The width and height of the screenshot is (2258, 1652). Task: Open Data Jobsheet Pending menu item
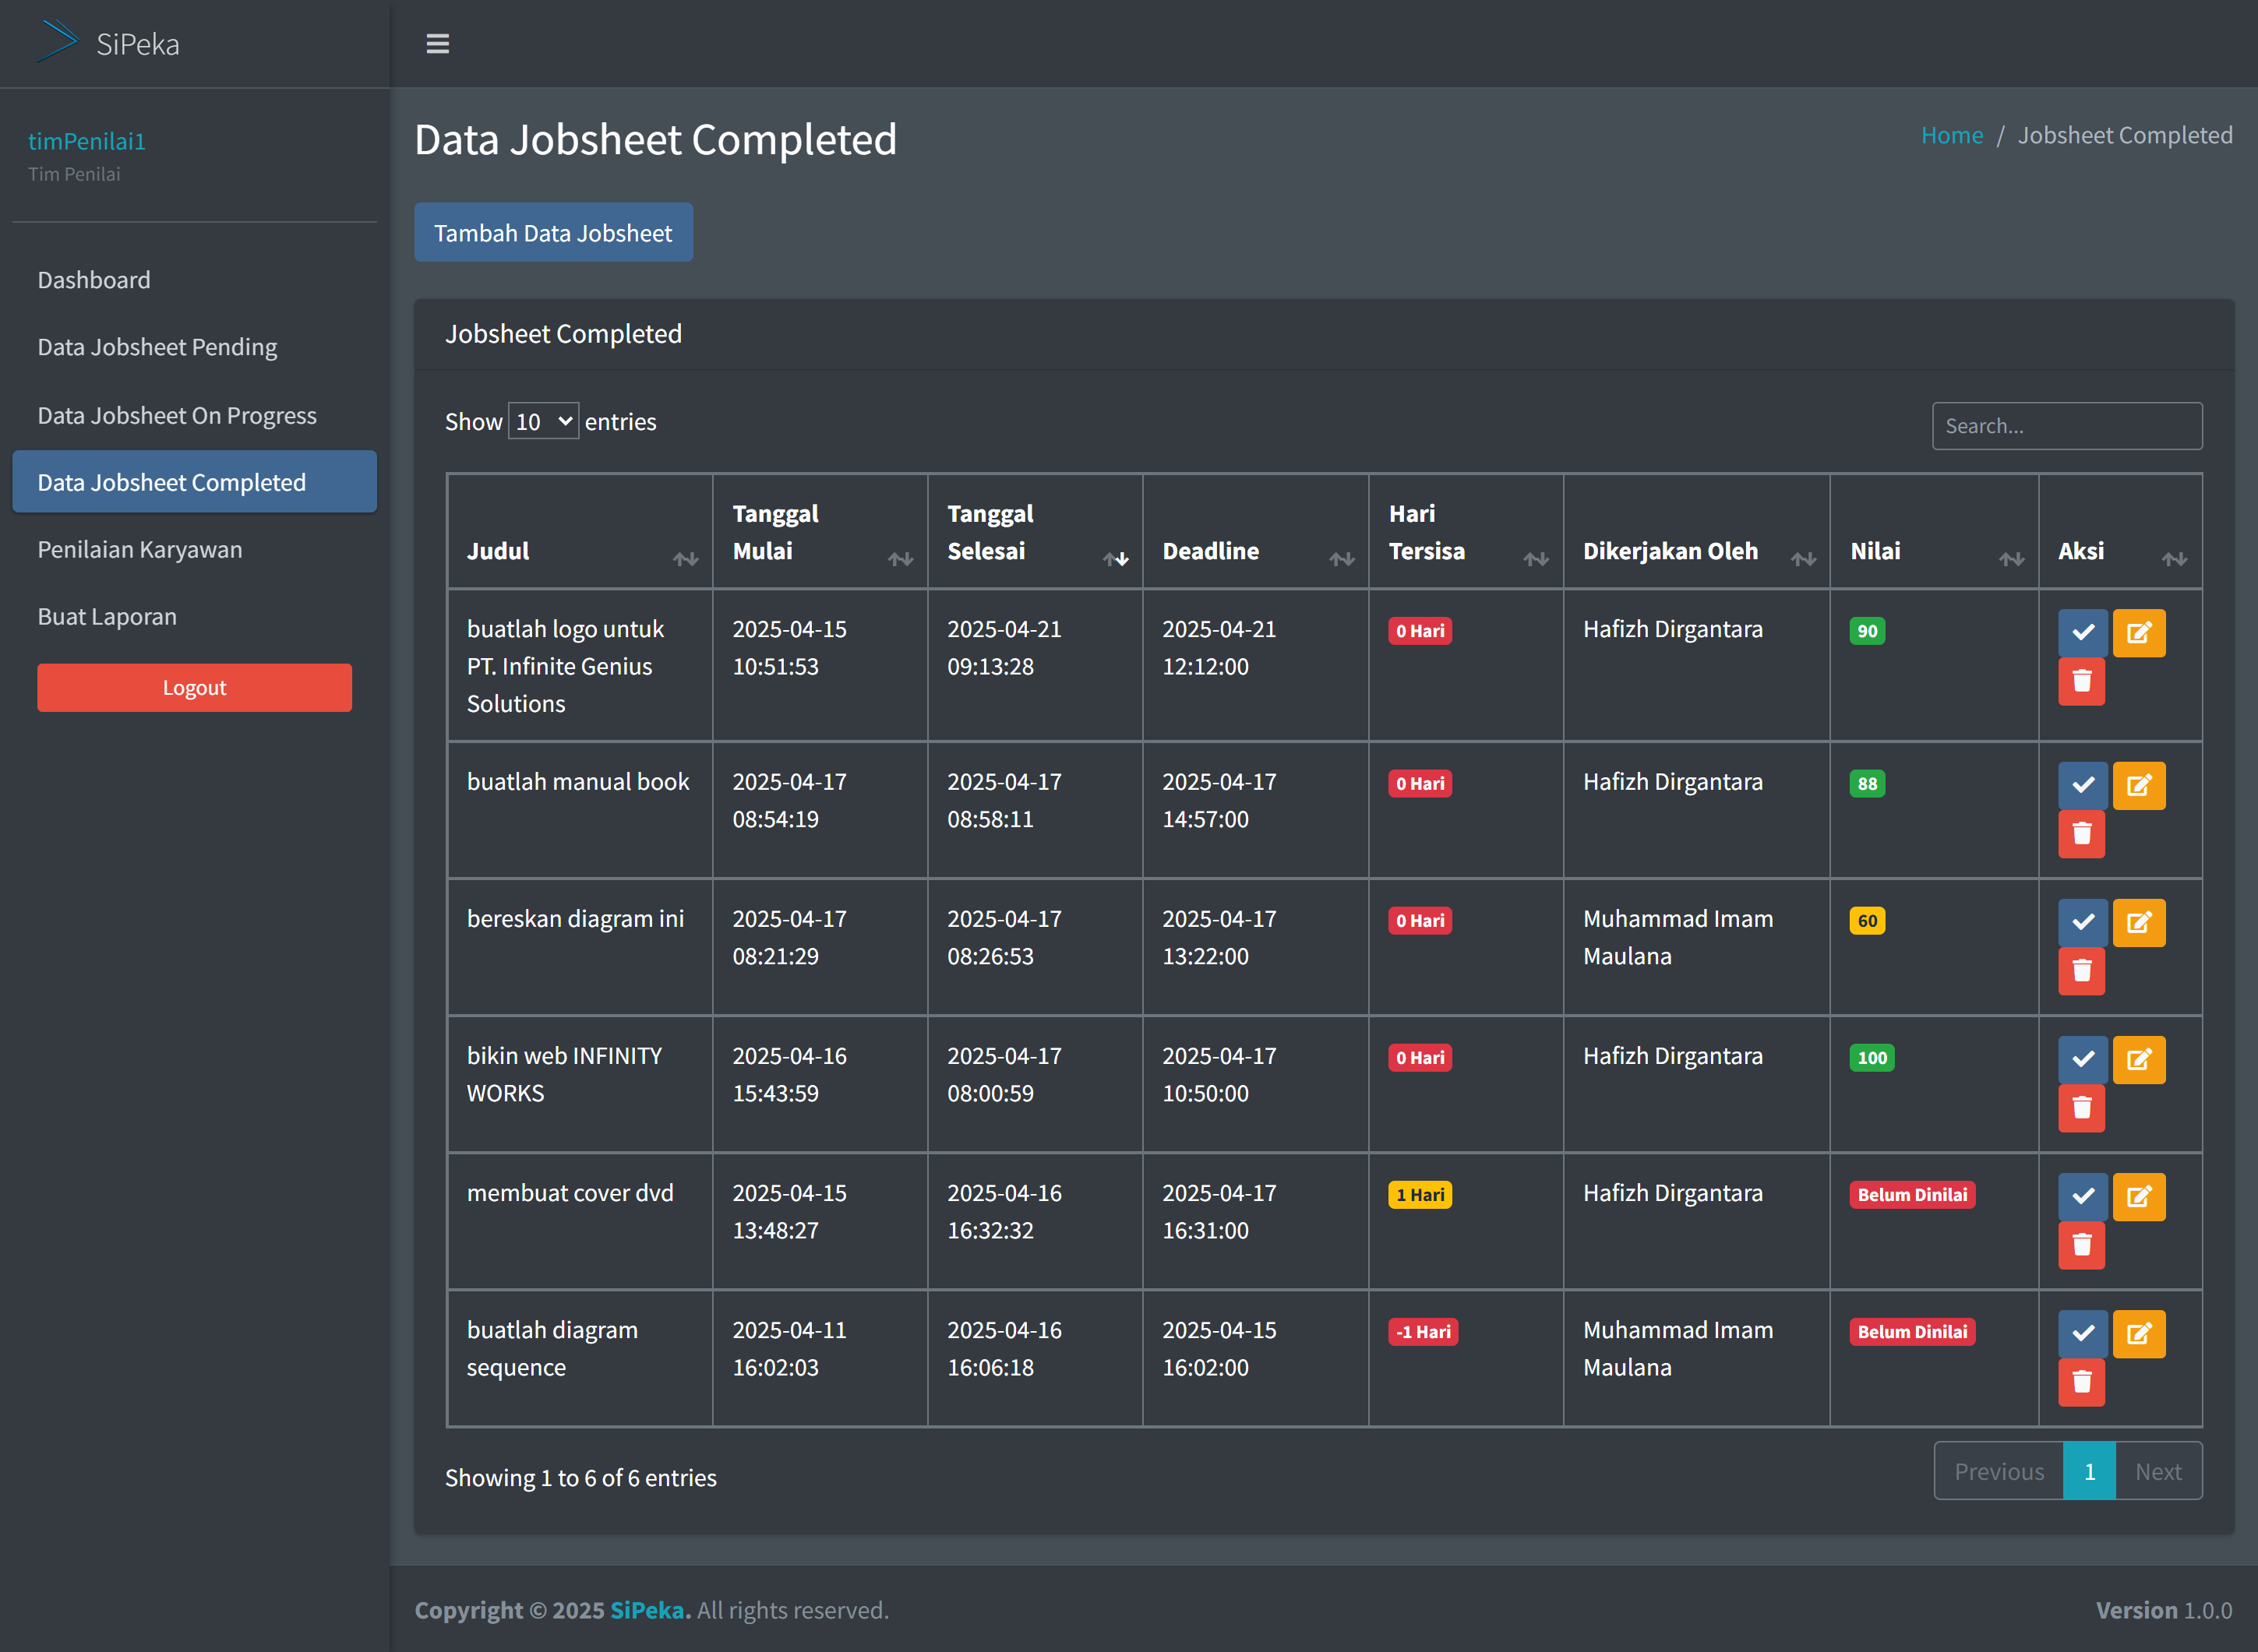coord(157,347)
